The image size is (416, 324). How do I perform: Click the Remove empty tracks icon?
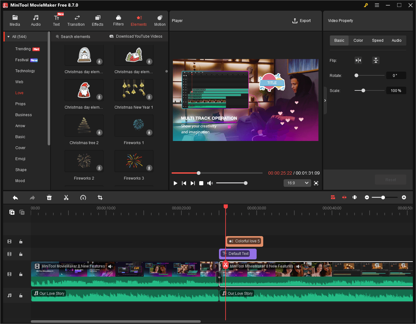pos(22,212)
